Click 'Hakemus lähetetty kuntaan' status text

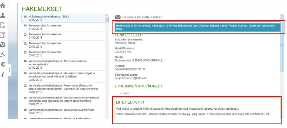142,17
